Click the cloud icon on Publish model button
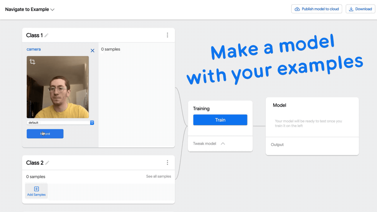The width and height of the screenshot is (377, 212). tap(297, 9)
